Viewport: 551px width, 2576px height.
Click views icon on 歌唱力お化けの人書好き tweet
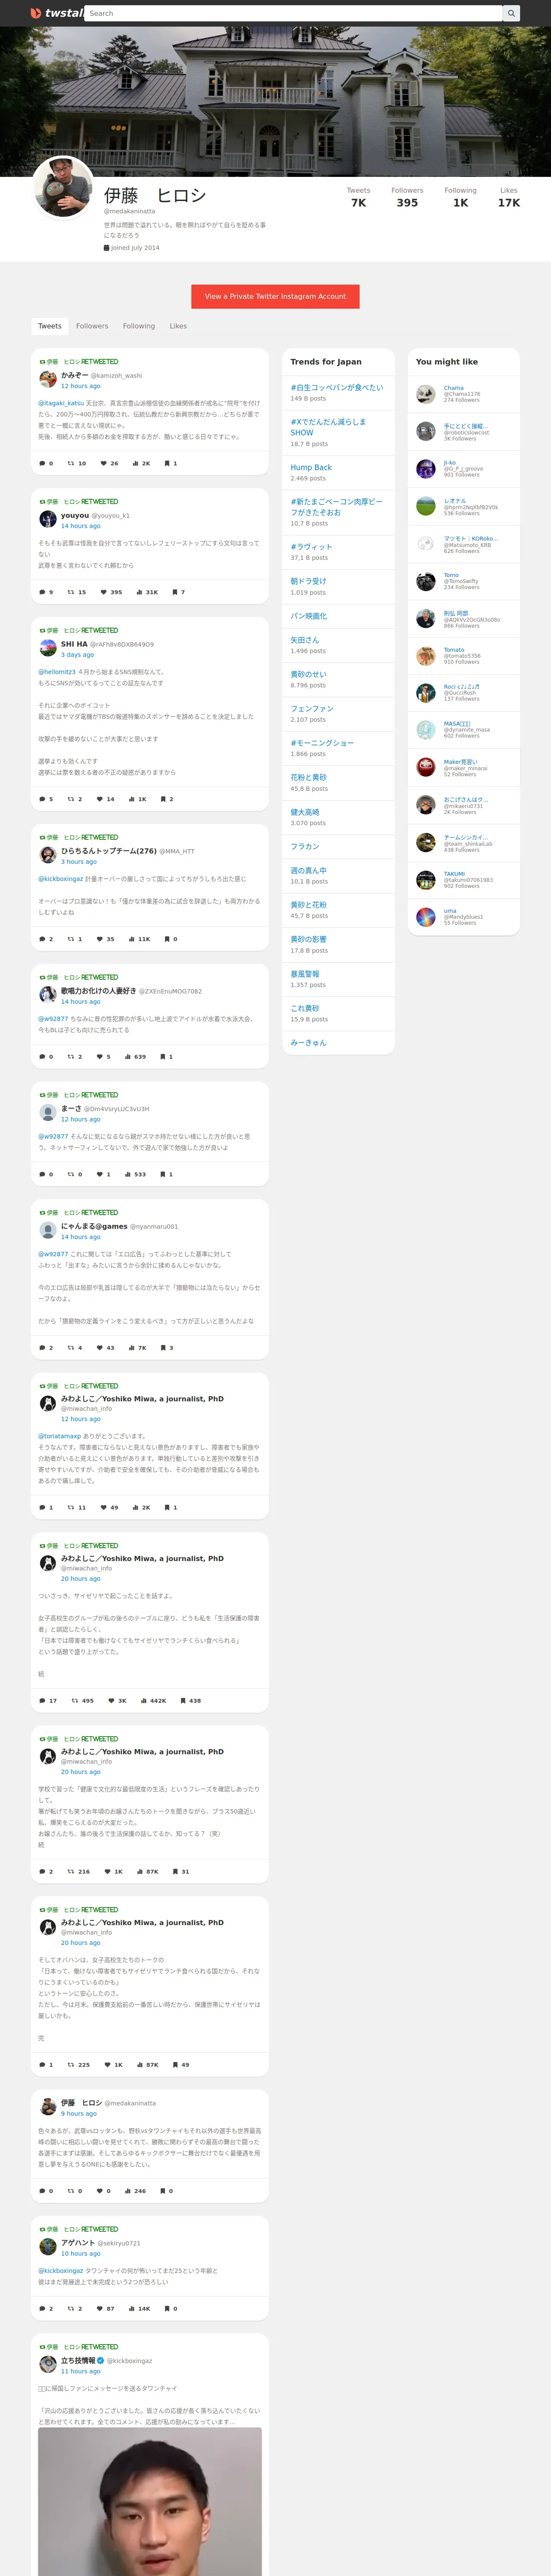(x=128, y=1056)
